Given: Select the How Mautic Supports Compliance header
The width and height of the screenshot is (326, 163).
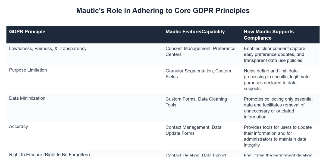Looking at the screenshot, I should [x=269, y=35].
